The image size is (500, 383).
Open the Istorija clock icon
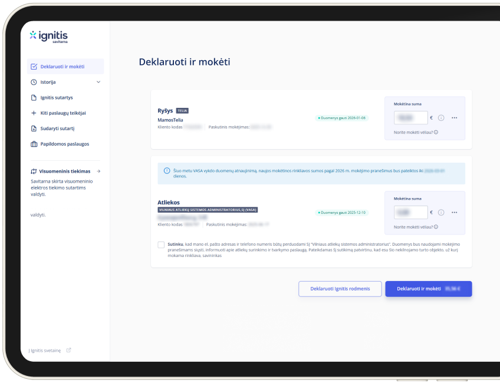pos(34,82)
